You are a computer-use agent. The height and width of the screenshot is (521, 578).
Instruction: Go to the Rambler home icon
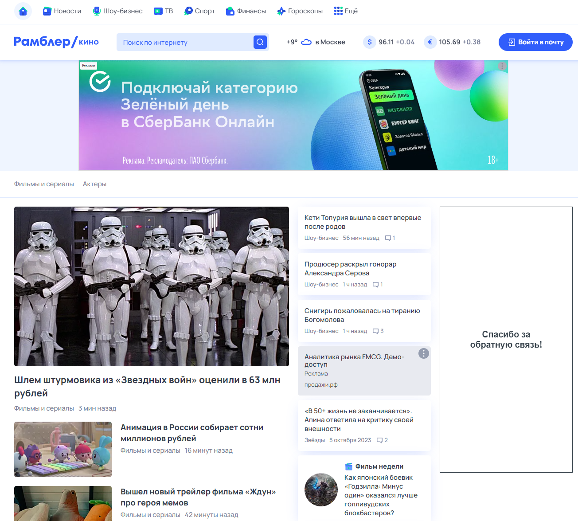click(23, 11)
